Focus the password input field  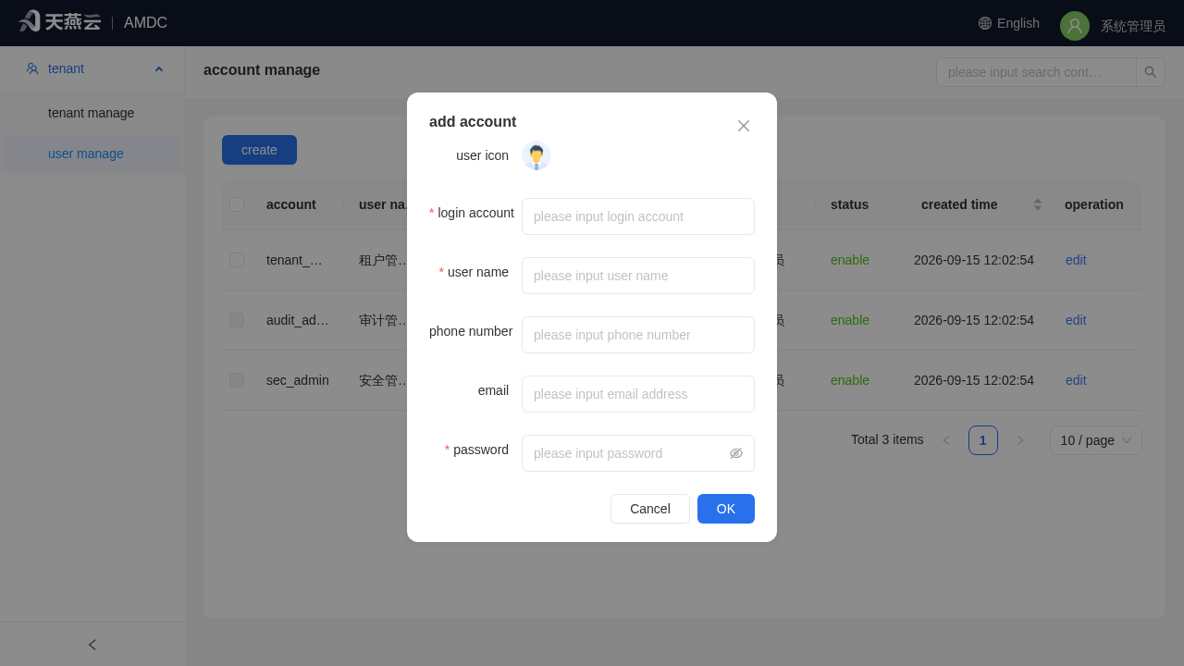(638, 453)
